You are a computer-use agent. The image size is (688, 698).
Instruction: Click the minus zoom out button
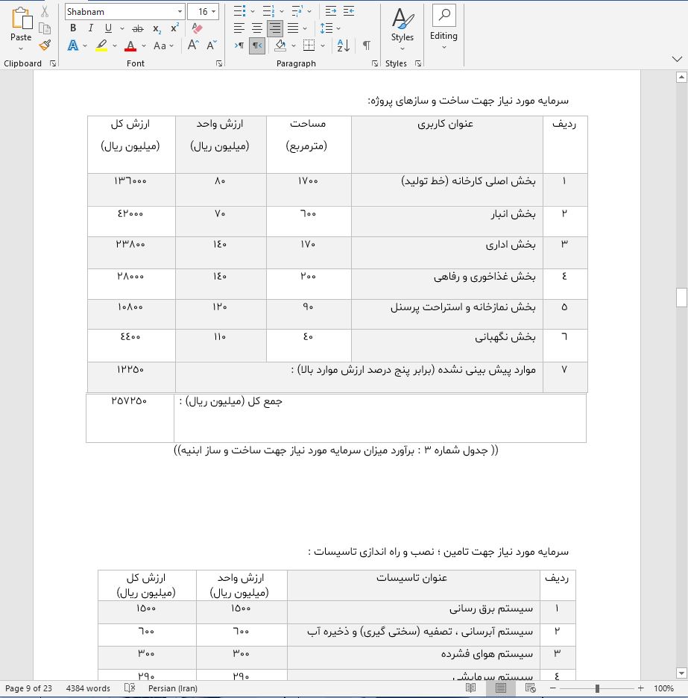click(x=553, y=688)
